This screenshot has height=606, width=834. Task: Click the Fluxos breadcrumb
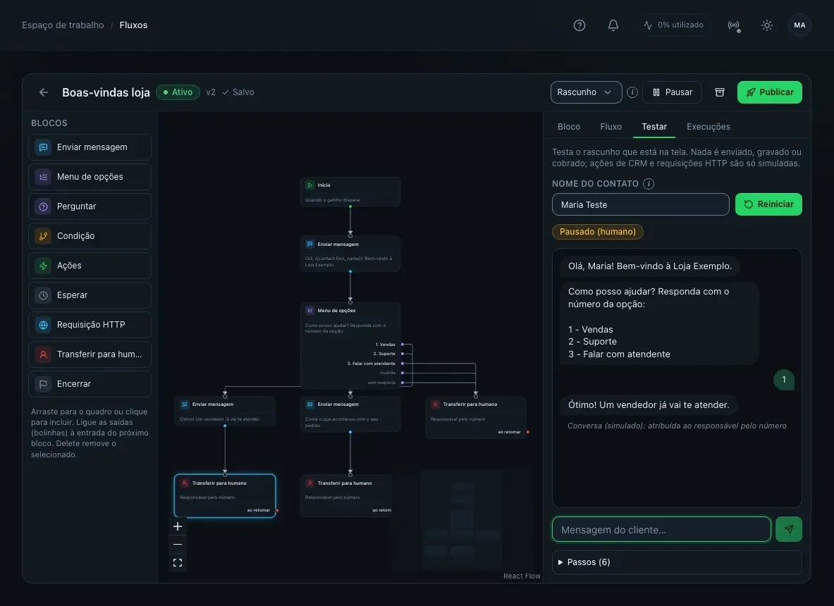coord(133,25)
